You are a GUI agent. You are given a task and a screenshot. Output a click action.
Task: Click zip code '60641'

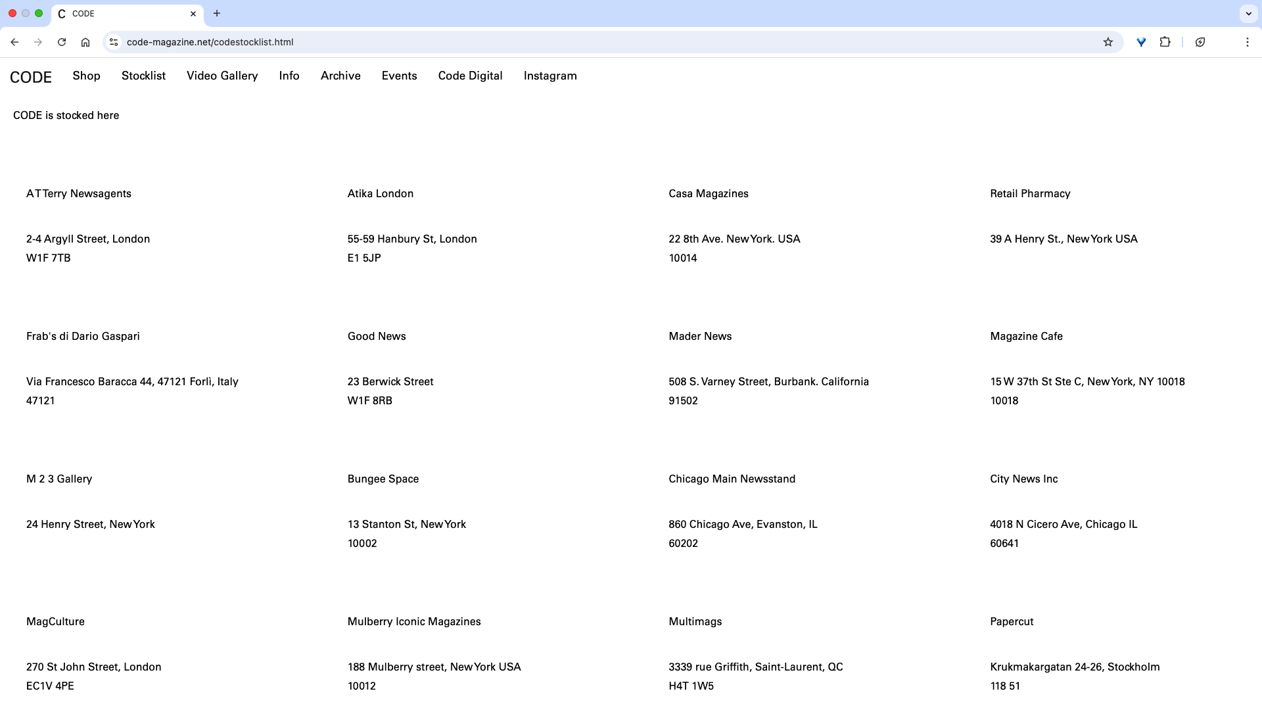(x=1004, y=544)
